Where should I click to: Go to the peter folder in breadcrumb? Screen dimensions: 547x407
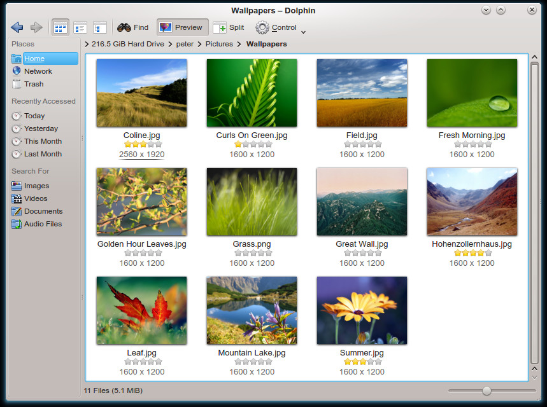(x=185, y=45)
